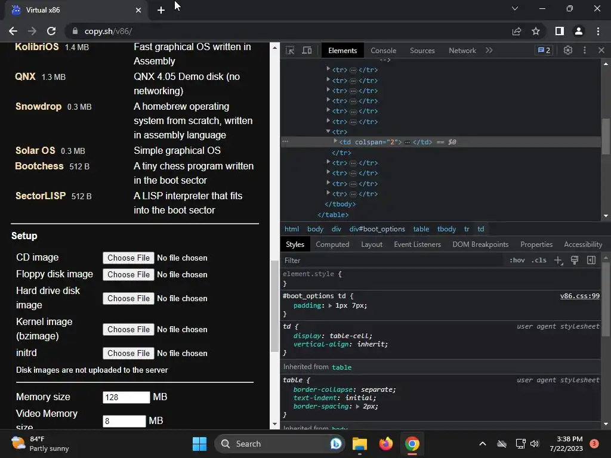Toggle rendering emulations paintbrush icon
The image size is (611, 458).
(575, 260)
